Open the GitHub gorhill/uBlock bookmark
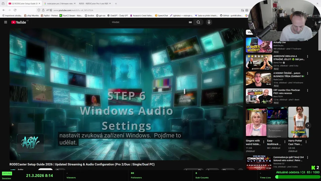Viewport: 321px width, 181px height. 231,16
